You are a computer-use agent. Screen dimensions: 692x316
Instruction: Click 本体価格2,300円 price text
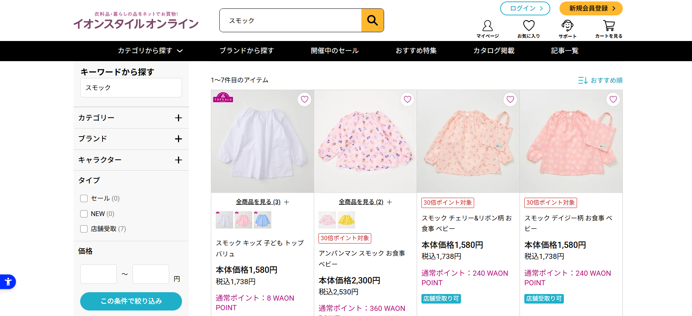point(349,280)
